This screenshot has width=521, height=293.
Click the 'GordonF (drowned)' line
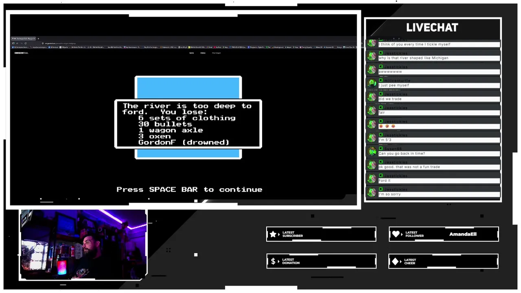point(184,142)
